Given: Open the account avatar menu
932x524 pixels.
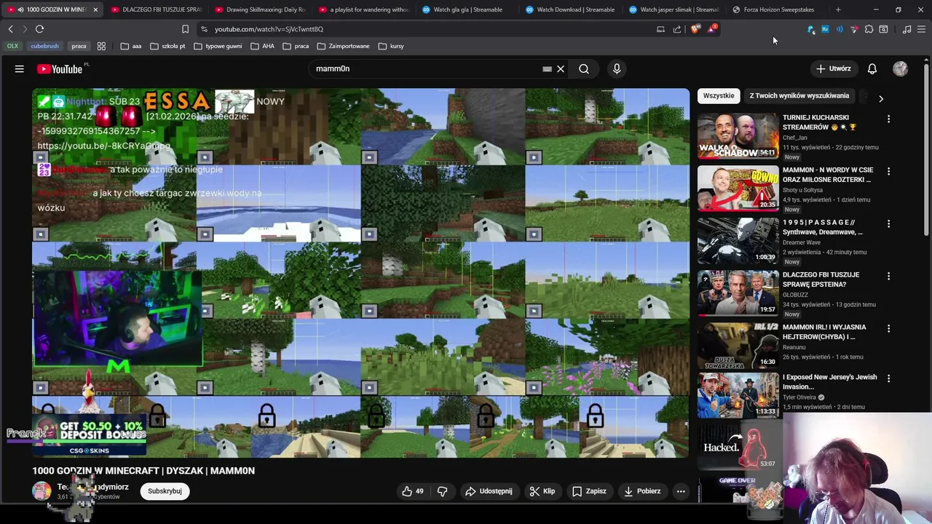Looking at the screenshot, I should point(901,69).
